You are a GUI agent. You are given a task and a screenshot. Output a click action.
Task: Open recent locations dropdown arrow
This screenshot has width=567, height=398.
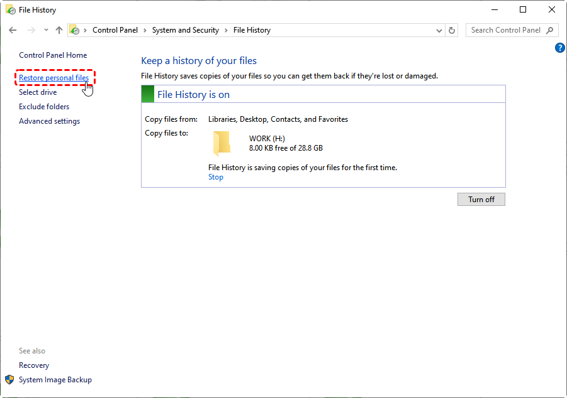[x=46, y=30]
